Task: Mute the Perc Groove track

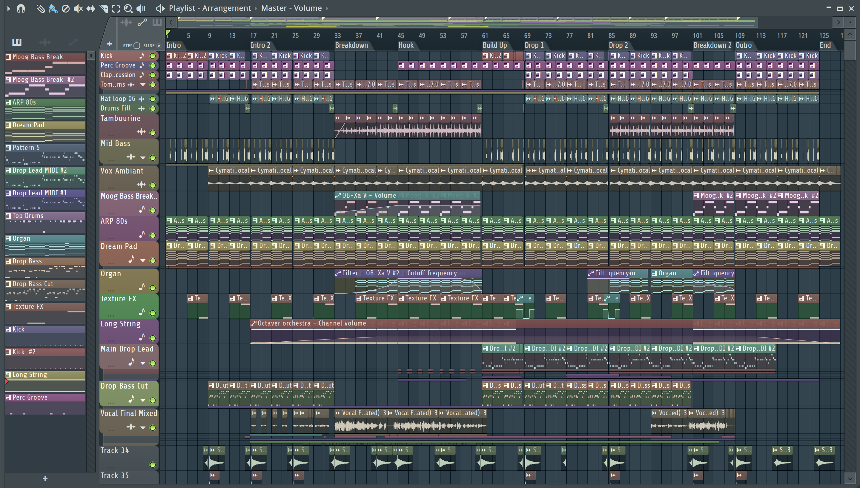Action: 153,65
